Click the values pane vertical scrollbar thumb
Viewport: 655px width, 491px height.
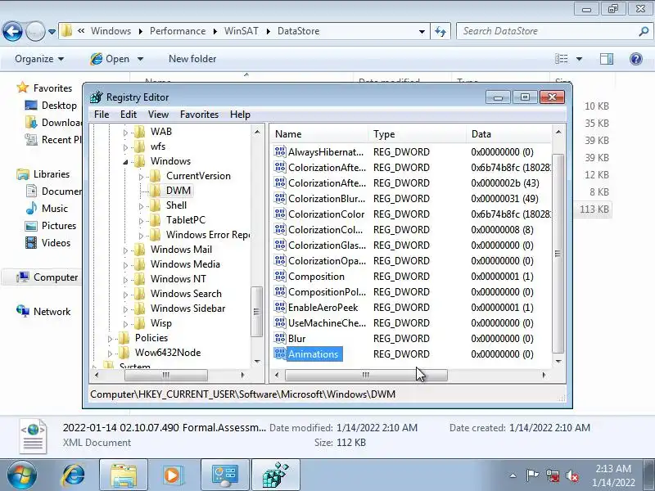(x=558, y=254)
